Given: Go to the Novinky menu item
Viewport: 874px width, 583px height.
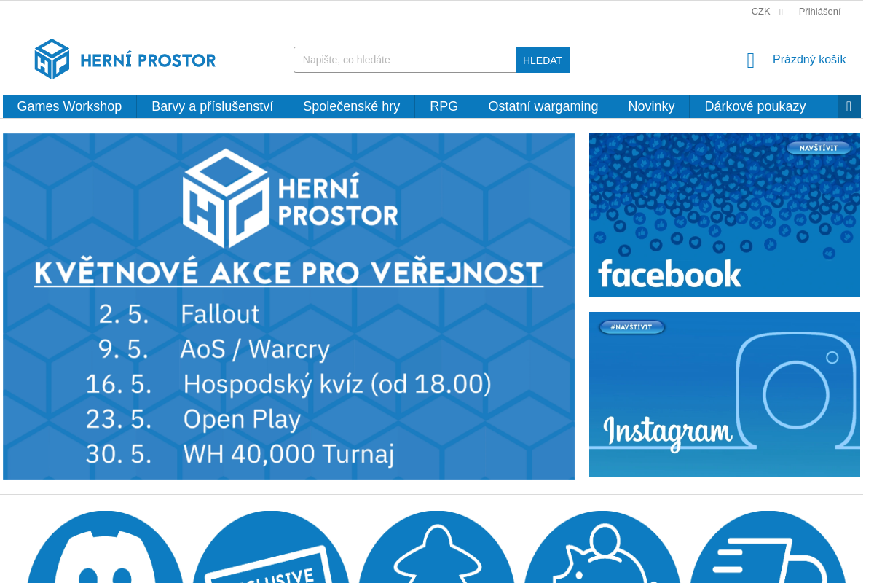Looking at the screenshot, I should [652, 106].
